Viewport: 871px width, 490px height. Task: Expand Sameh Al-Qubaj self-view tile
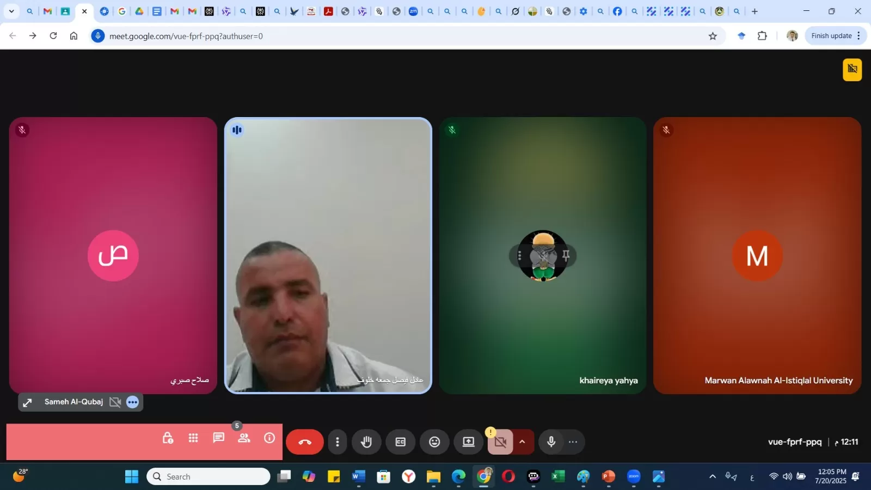pyautogui.click(x=28, y=402)
